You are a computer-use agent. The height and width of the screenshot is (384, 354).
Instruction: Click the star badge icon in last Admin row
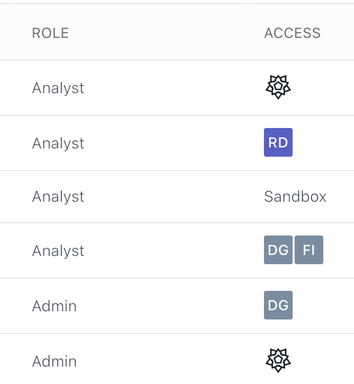pos(278,360)
